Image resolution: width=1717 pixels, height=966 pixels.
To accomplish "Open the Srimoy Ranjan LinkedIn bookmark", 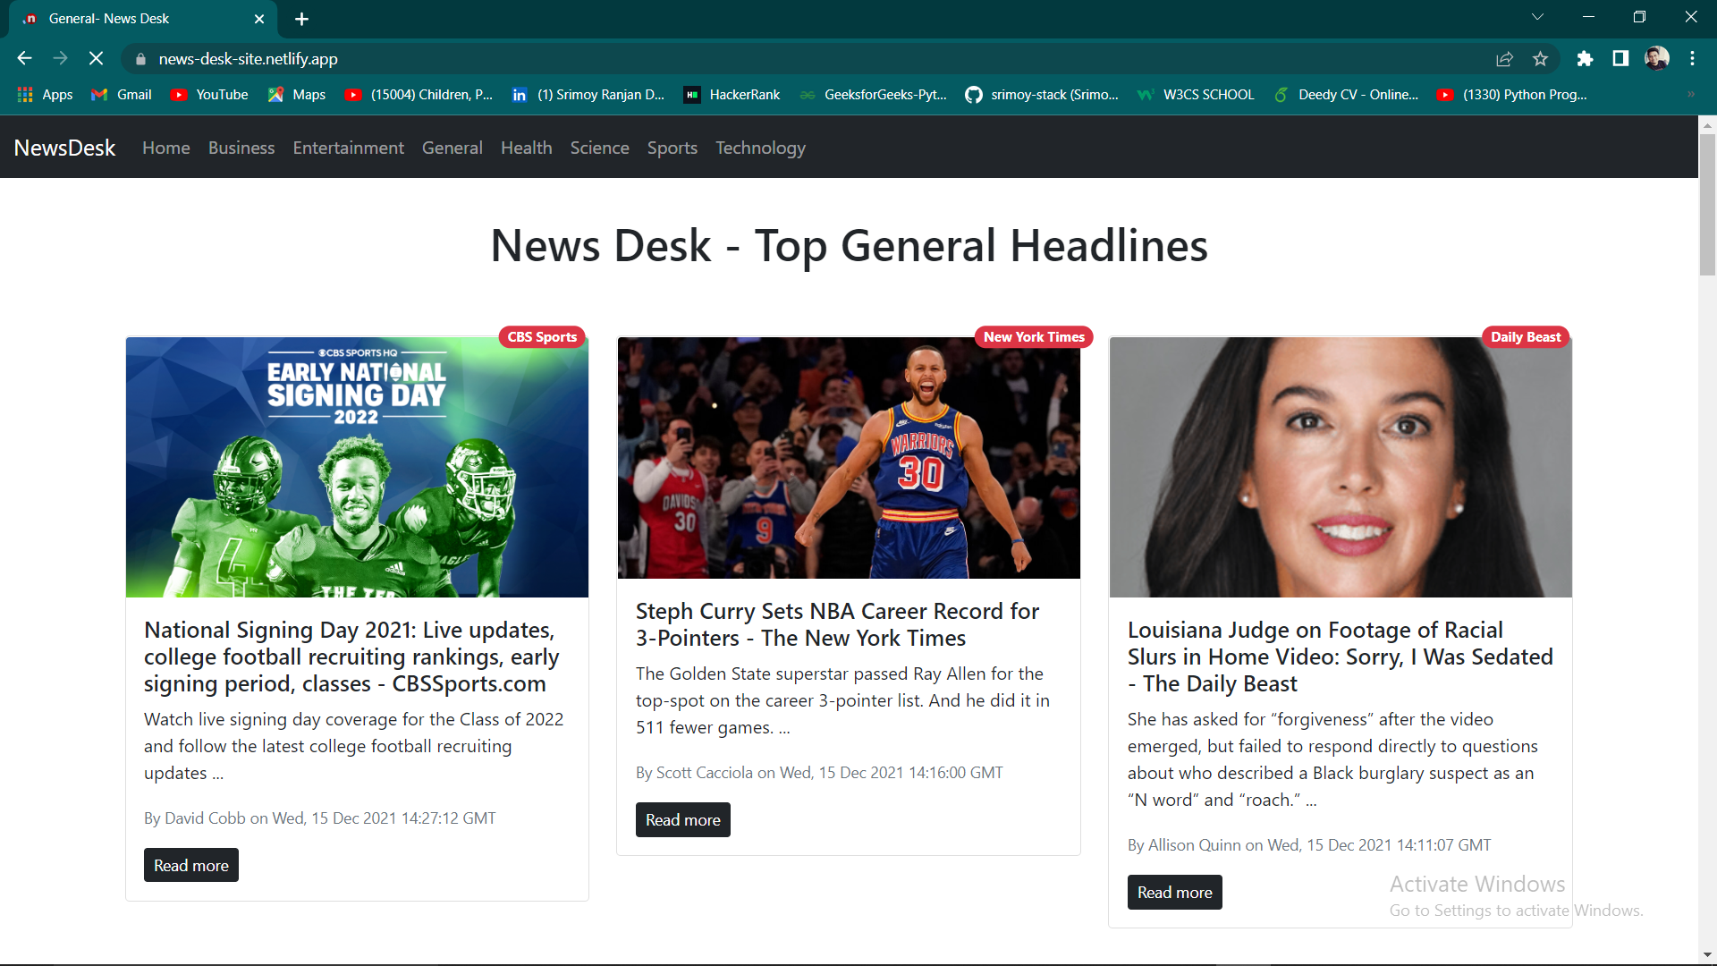I will click(588, 95).
